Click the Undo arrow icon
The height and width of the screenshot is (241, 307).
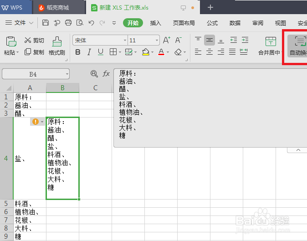click(91, 23)
